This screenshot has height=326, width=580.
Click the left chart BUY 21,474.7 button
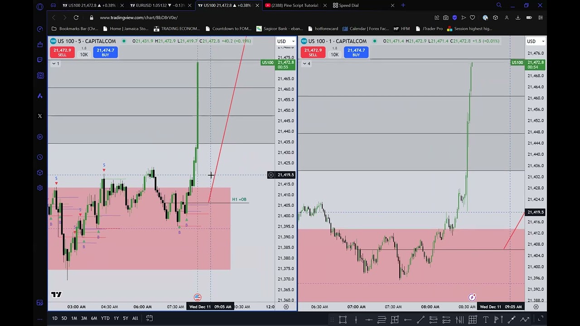[x=105, y=53]
